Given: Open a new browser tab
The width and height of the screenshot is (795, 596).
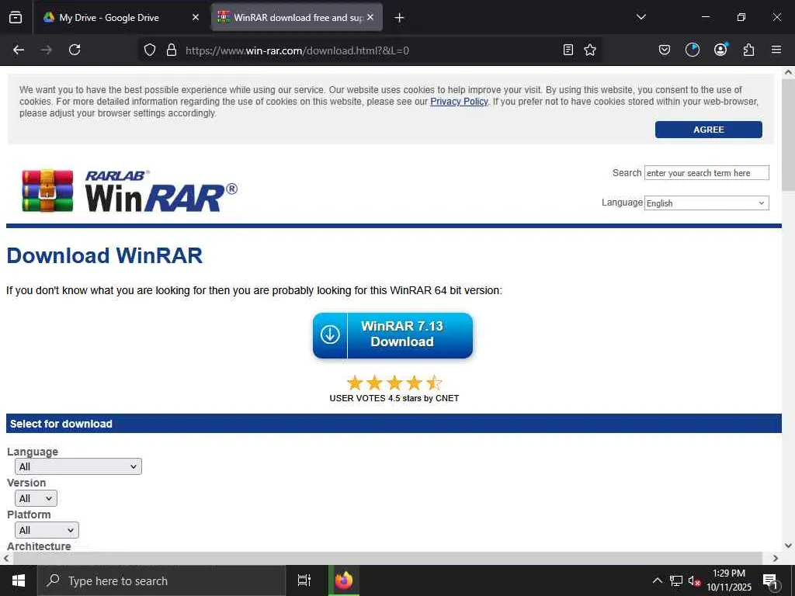Looking at the screenshot, I should 399,18.
